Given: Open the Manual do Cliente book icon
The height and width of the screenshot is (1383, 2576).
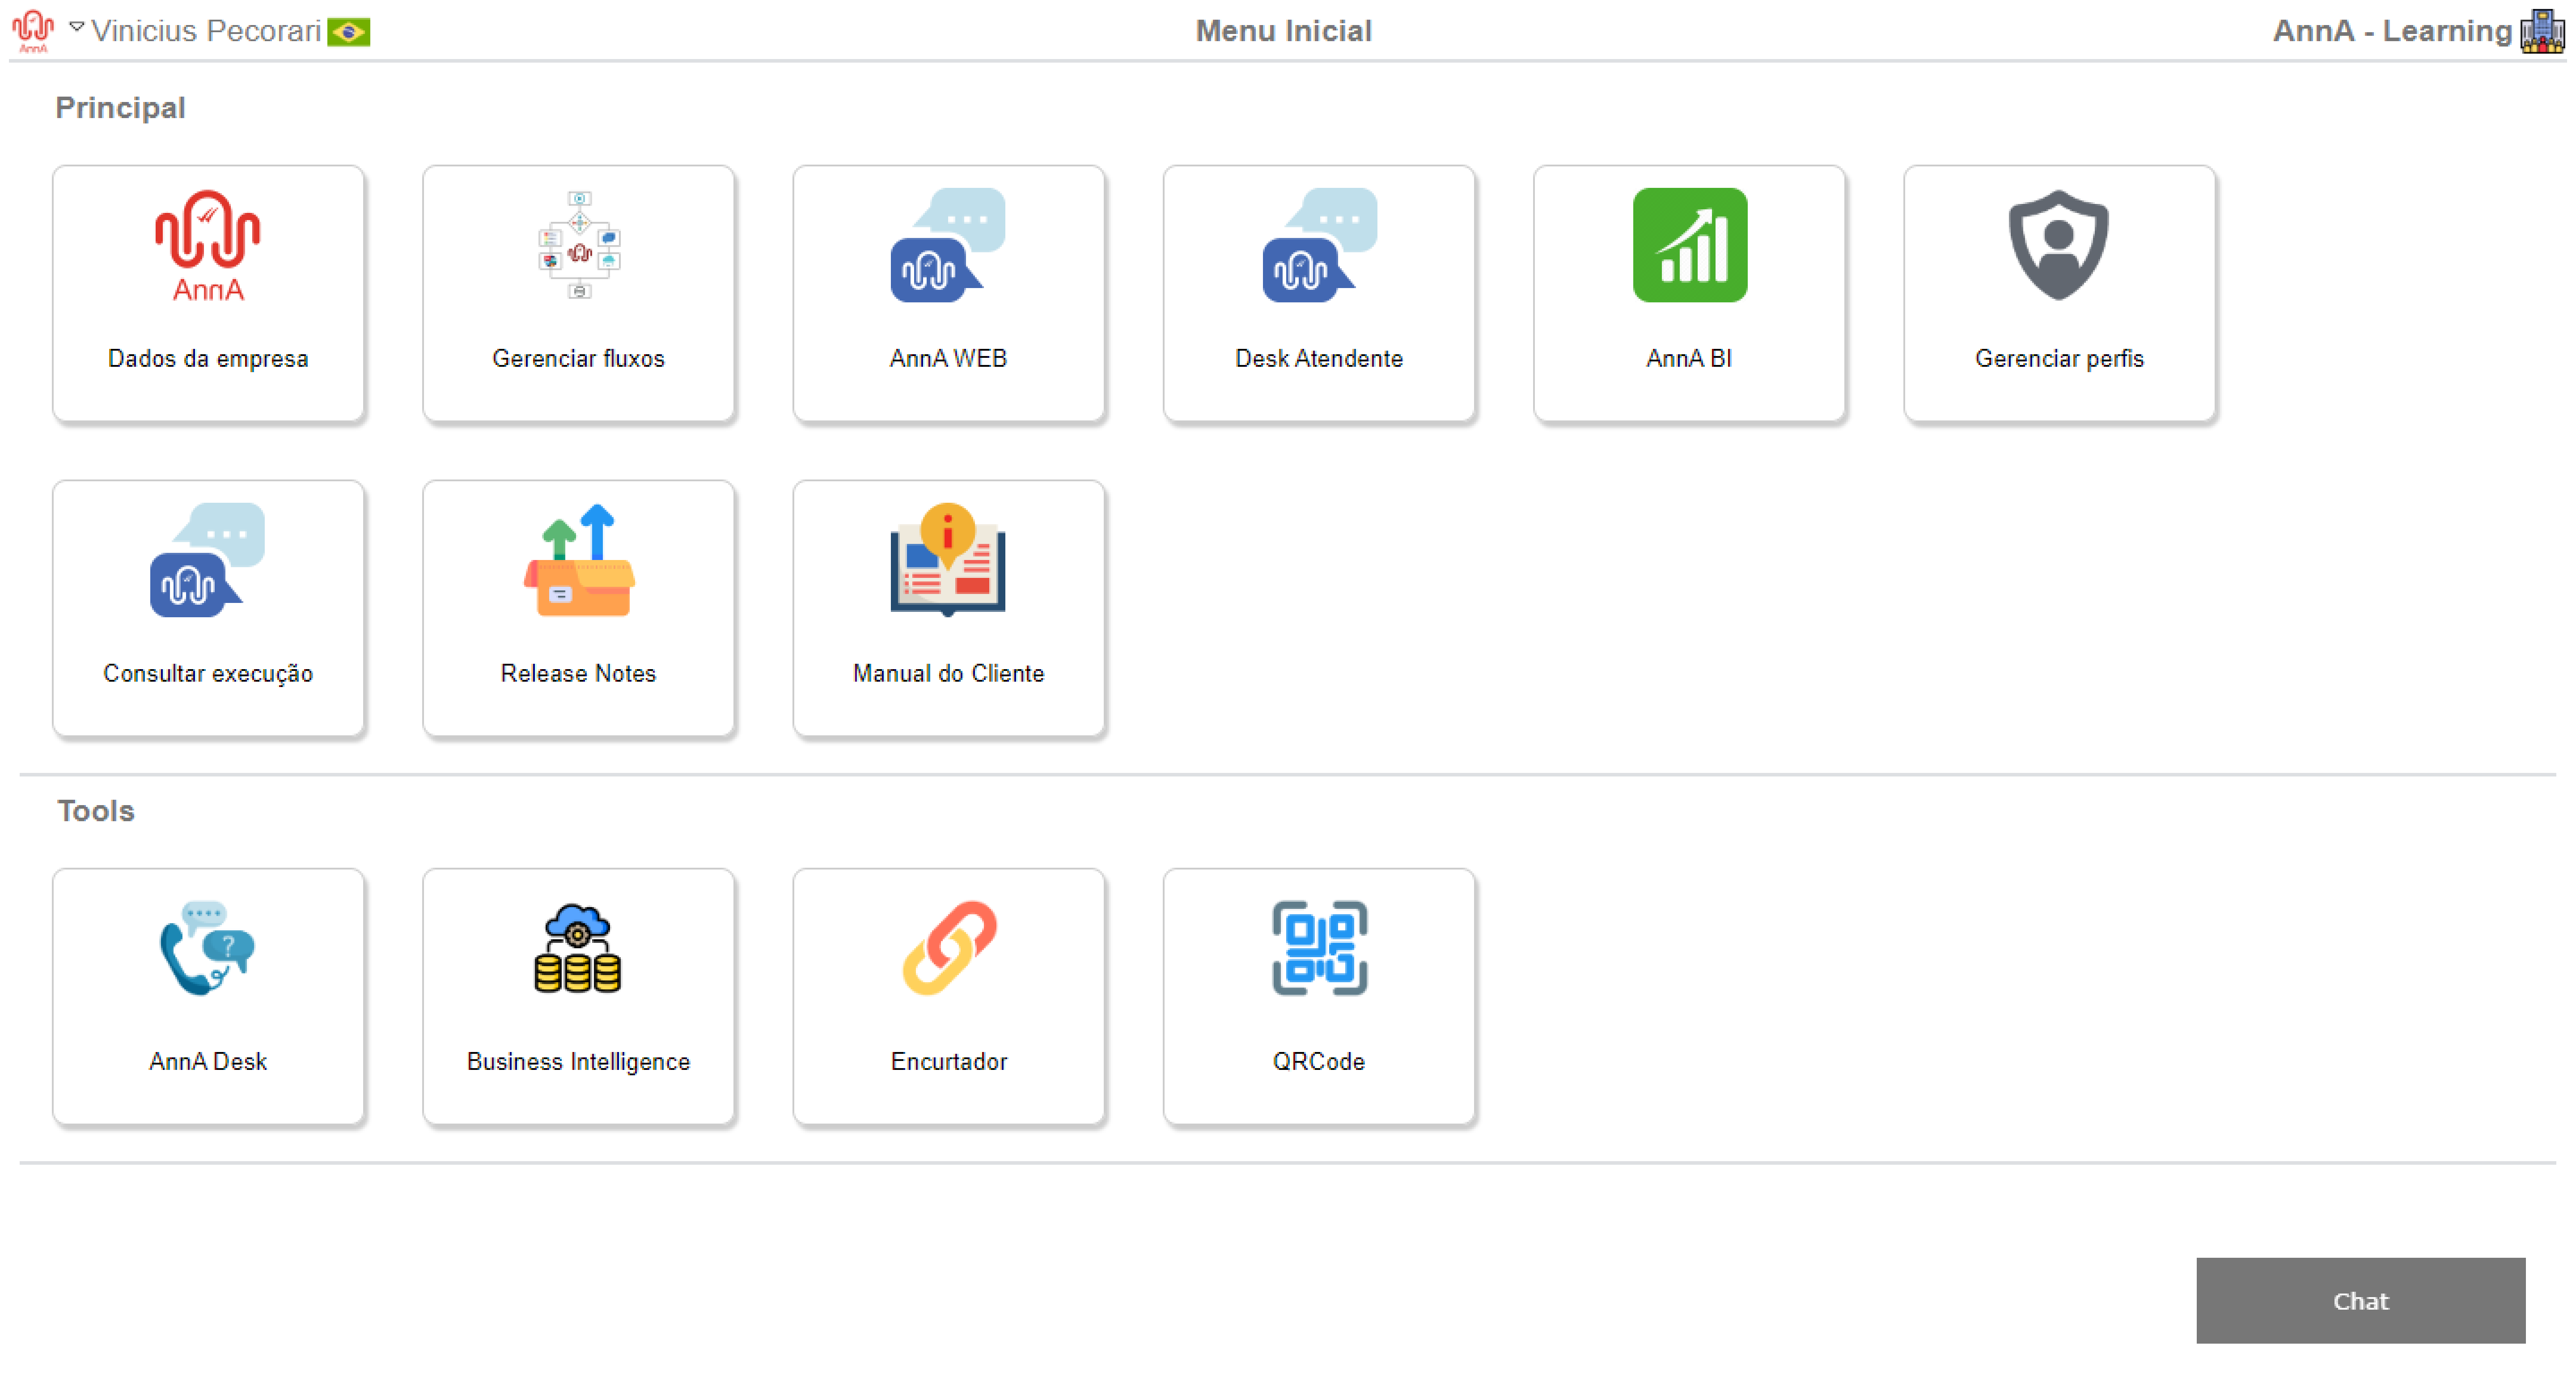Looking at the screenshot, I should coord(948,560).
